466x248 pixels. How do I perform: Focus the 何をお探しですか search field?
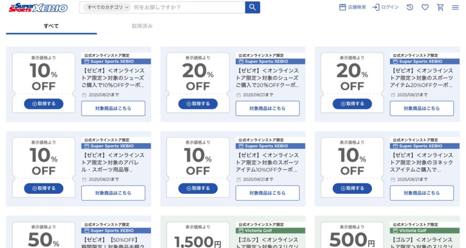point(188,7)
